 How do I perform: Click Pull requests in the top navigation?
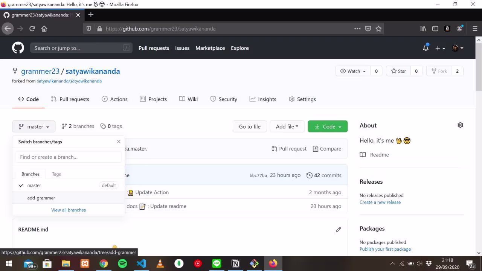pos(154,48)
